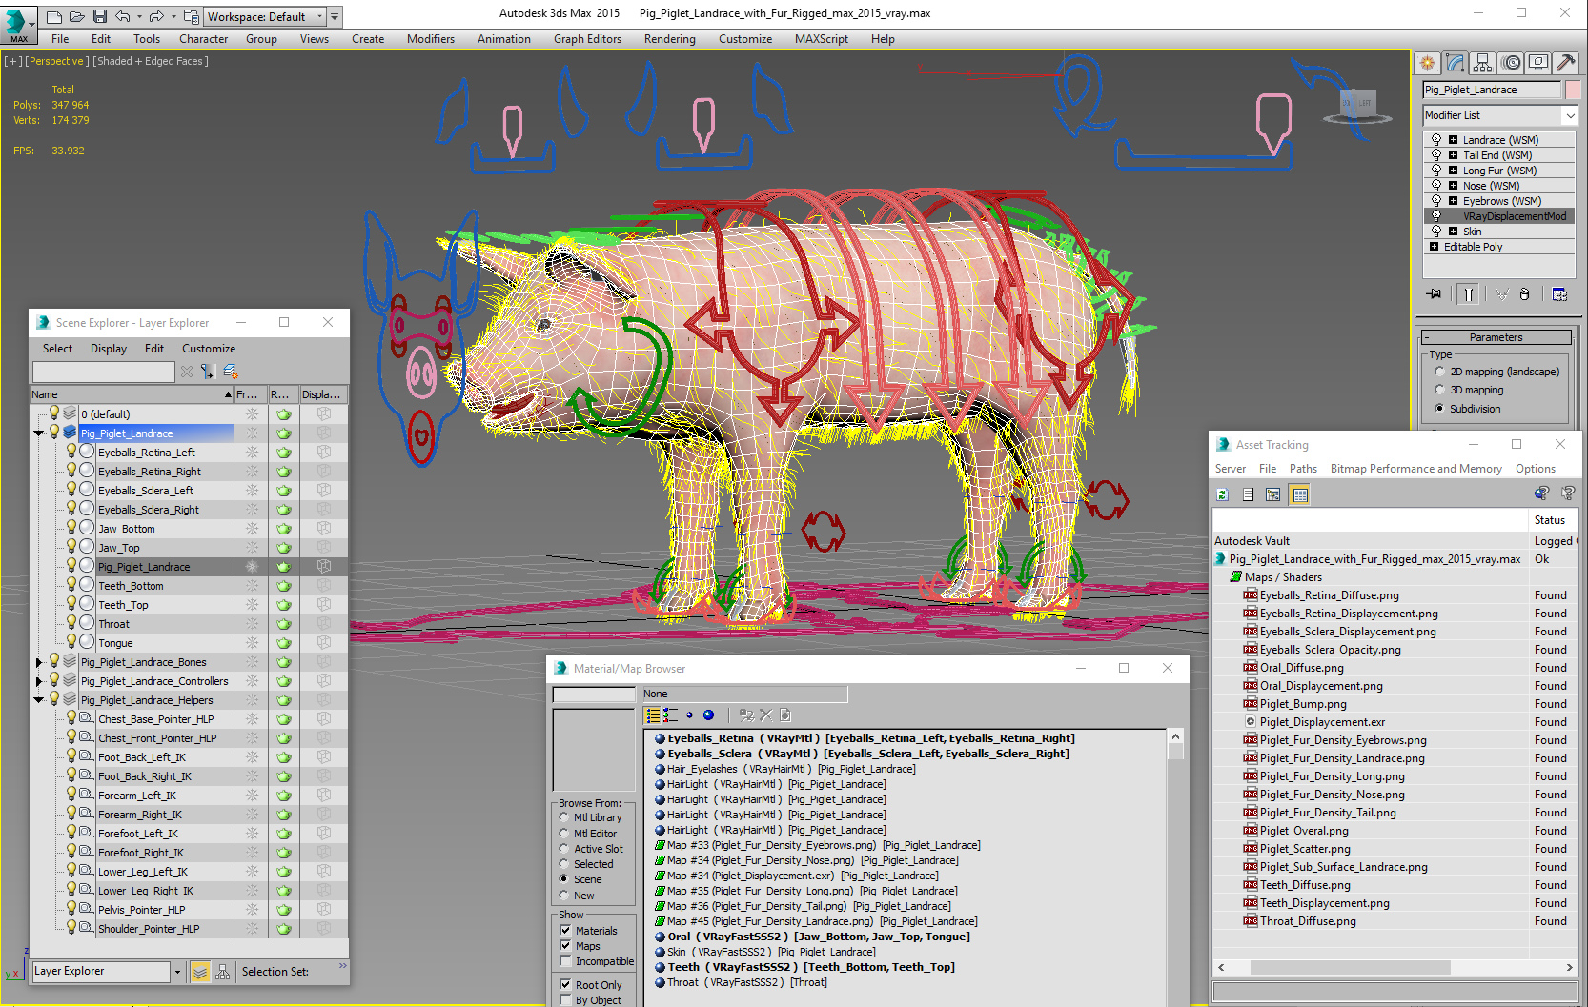This screenshot has height=1007, width=1588.
Task: Expand the Editable Poly stack entry
Action: click(x=1435, y=247)
